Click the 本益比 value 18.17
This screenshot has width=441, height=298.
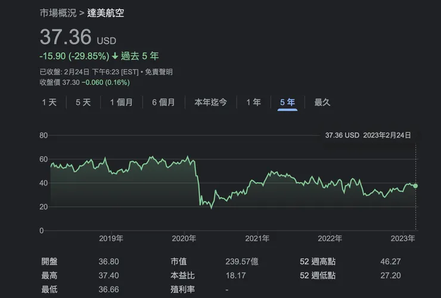pos(235,275)
